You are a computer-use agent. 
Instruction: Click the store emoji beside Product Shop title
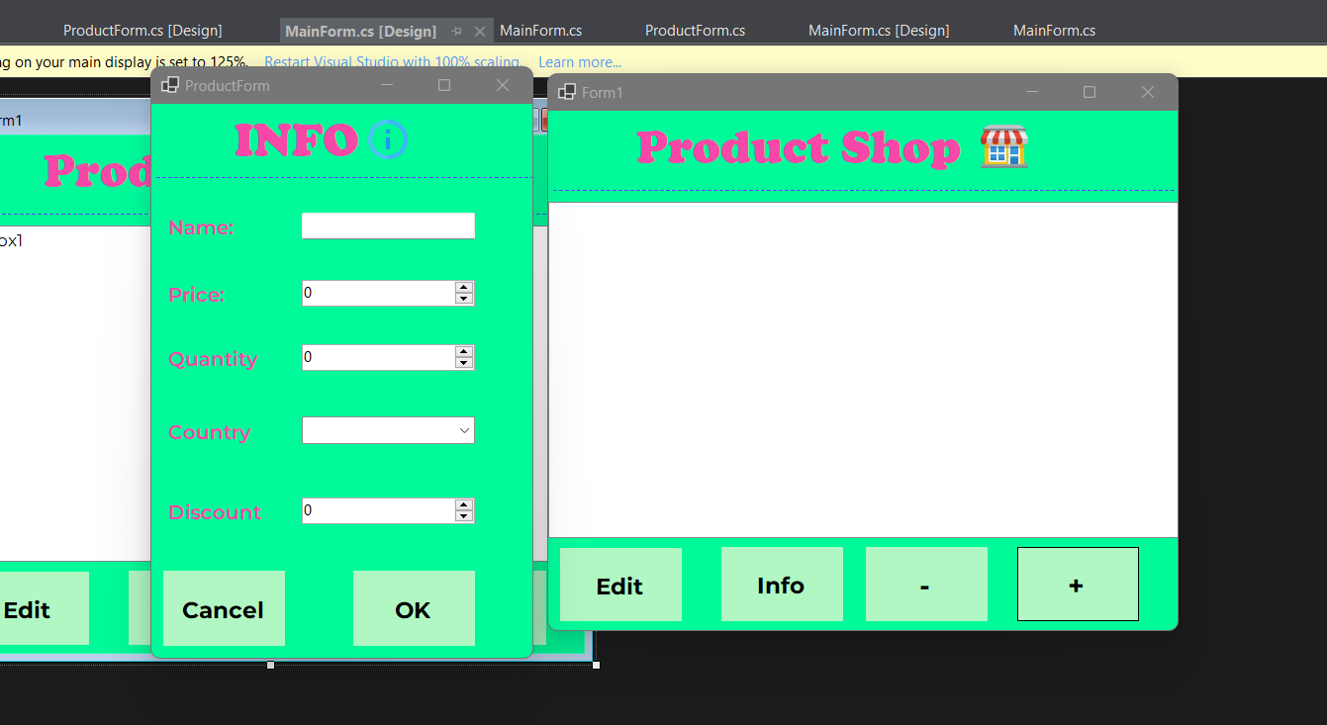pyautogui.click(x=1003, y=148)
